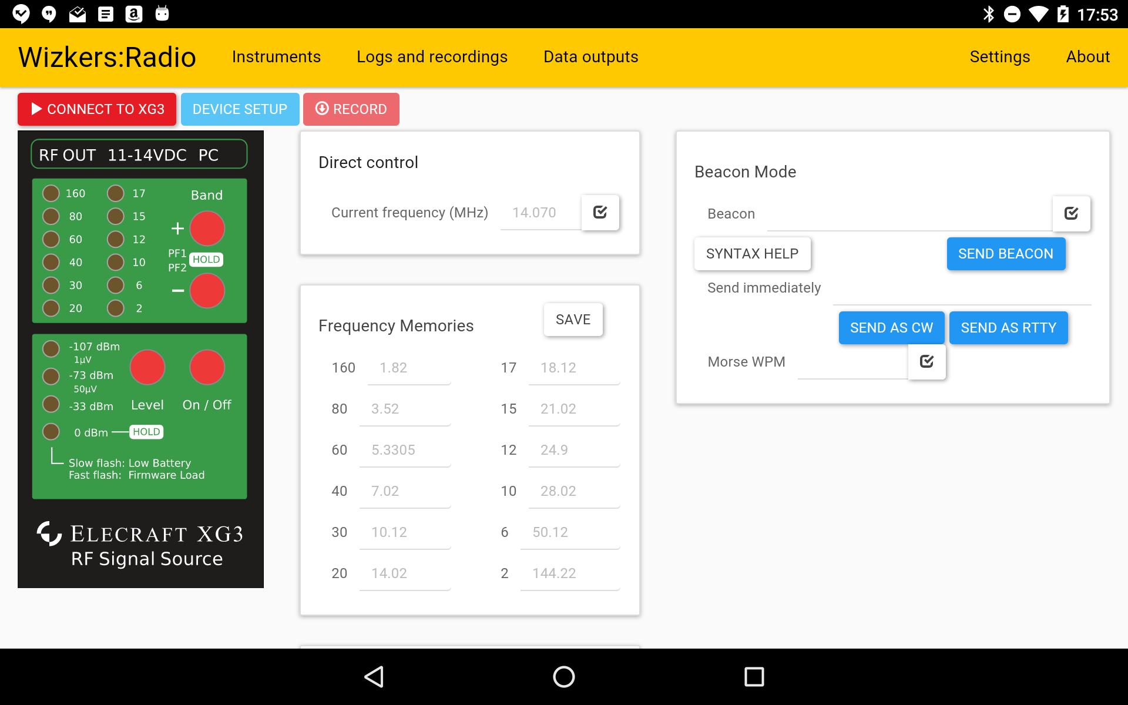
Task: Tap the Amazon notification icon
Action: click(134, 14)
